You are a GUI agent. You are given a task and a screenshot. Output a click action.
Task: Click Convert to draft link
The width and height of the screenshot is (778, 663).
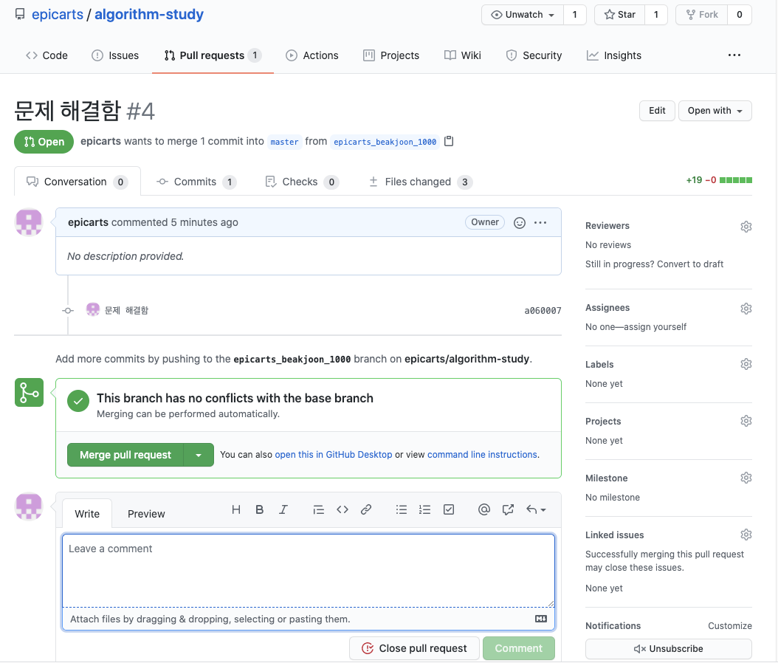pos(690,264)
